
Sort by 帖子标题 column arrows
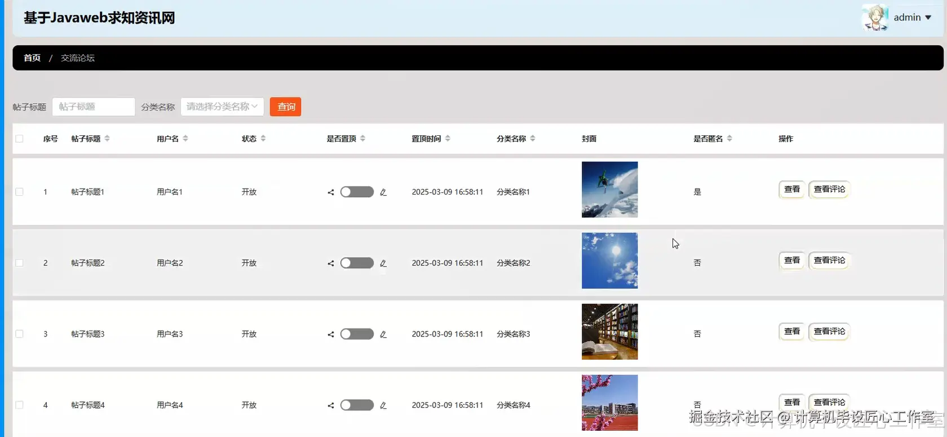click(x=107, y=139)
